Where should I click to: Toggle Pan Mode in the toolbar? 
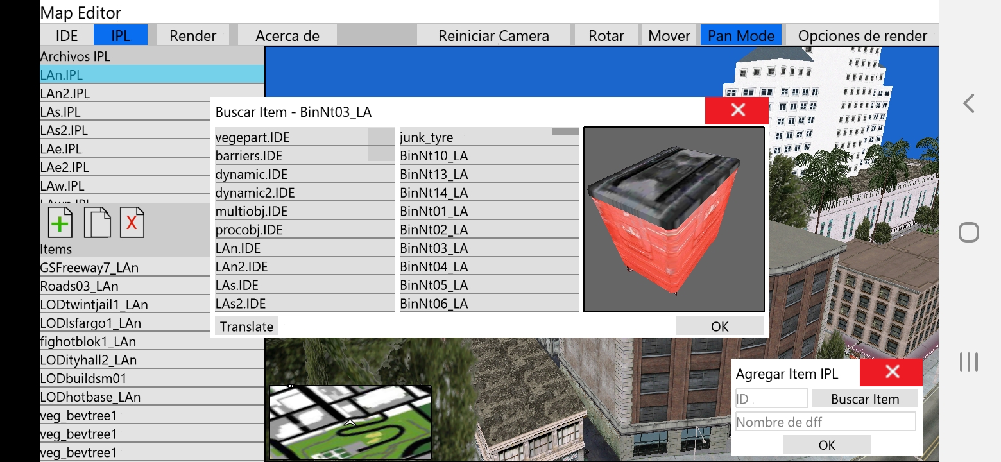(x=741, y=35)
